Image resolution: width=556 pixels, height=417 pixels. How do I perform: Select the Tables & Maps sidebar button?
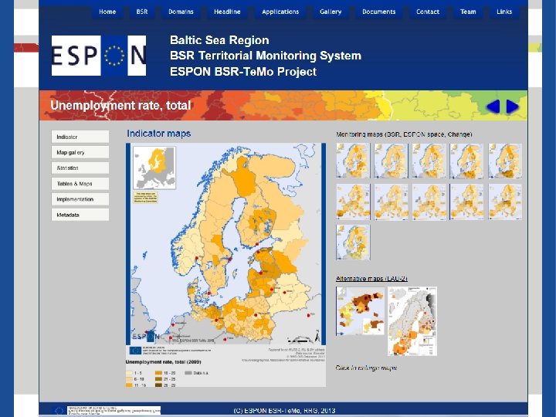pyautogui.click(x=80, y=184)
